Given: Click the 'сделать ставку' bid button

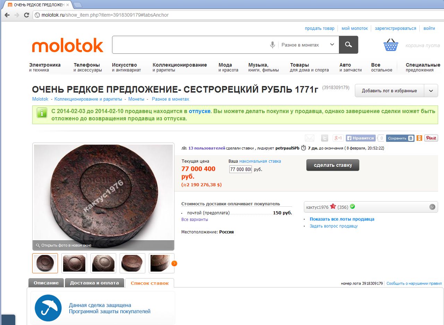Looking at the screenshot, I should coord(333,165).
